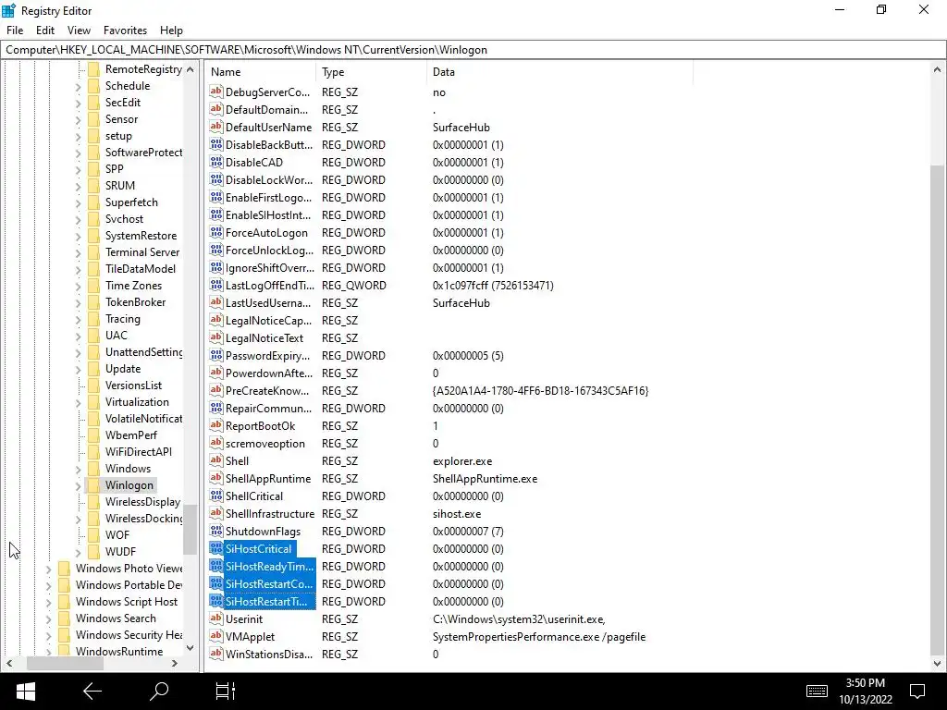Expand the Windows Photo Viewer node
The width and height of the screenshot is (947, 710).
click(x=48, y=569)
